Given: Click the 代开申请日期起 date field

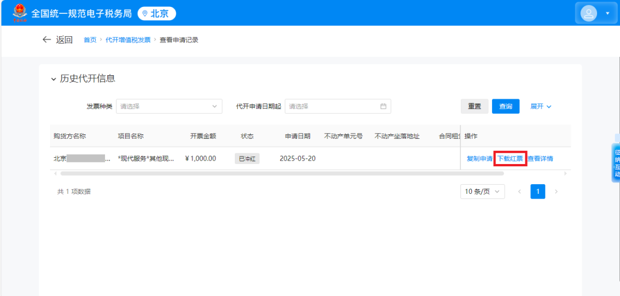Looking at the screenshot, I should 338,106.
